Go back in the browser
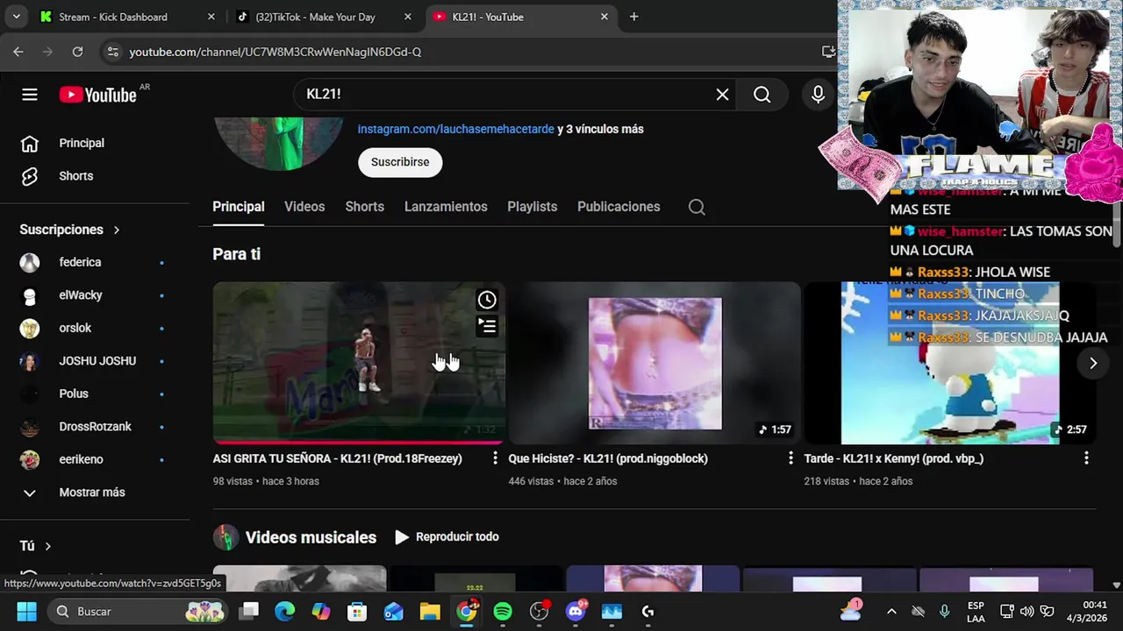Screen dimensions: 1123x631 [18, 52]
